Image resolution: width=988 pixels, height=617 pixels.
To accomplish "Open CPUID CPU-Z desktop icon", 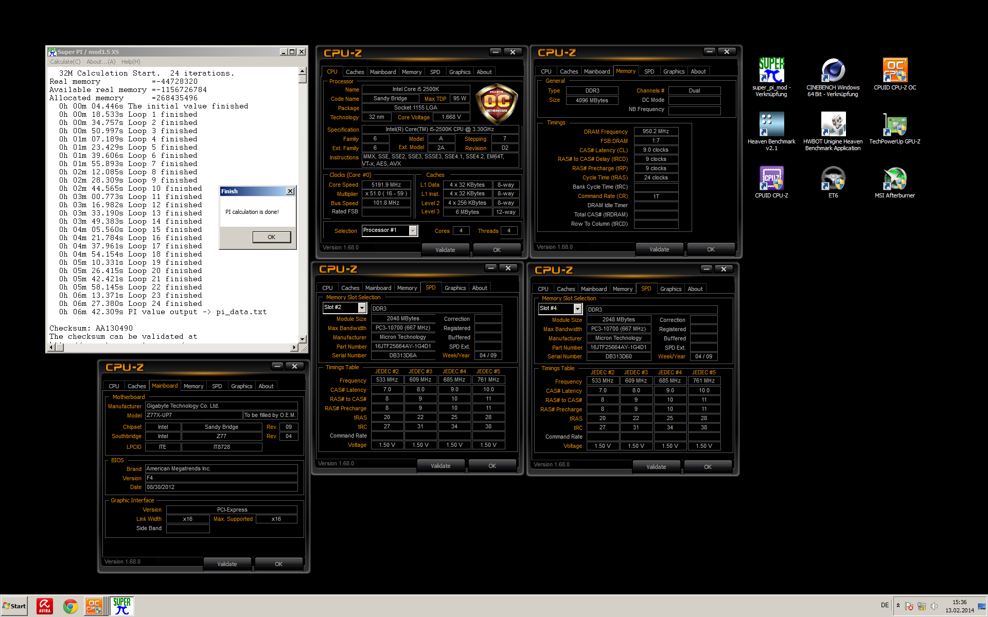I will click(x=771, y=183).
